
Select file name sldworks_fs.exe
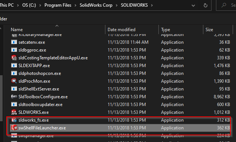pyautogui.click(x=33, y=120)
